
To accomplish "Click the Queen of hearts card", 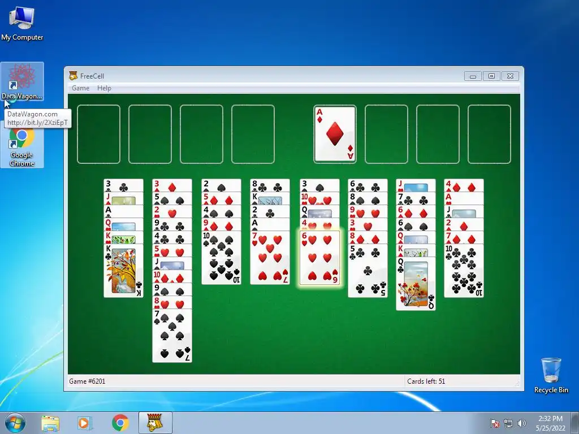I will pos(123,224).
